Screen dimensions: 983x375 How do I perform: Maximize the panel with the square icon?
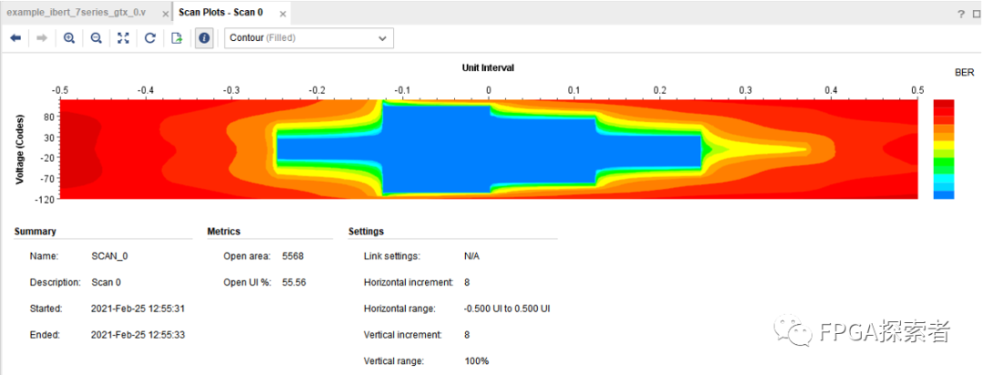976,15
